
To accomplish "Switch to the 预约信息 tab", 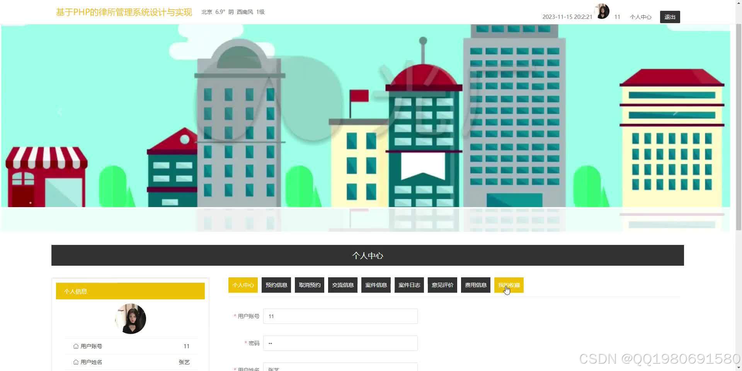I will (276, 285).
